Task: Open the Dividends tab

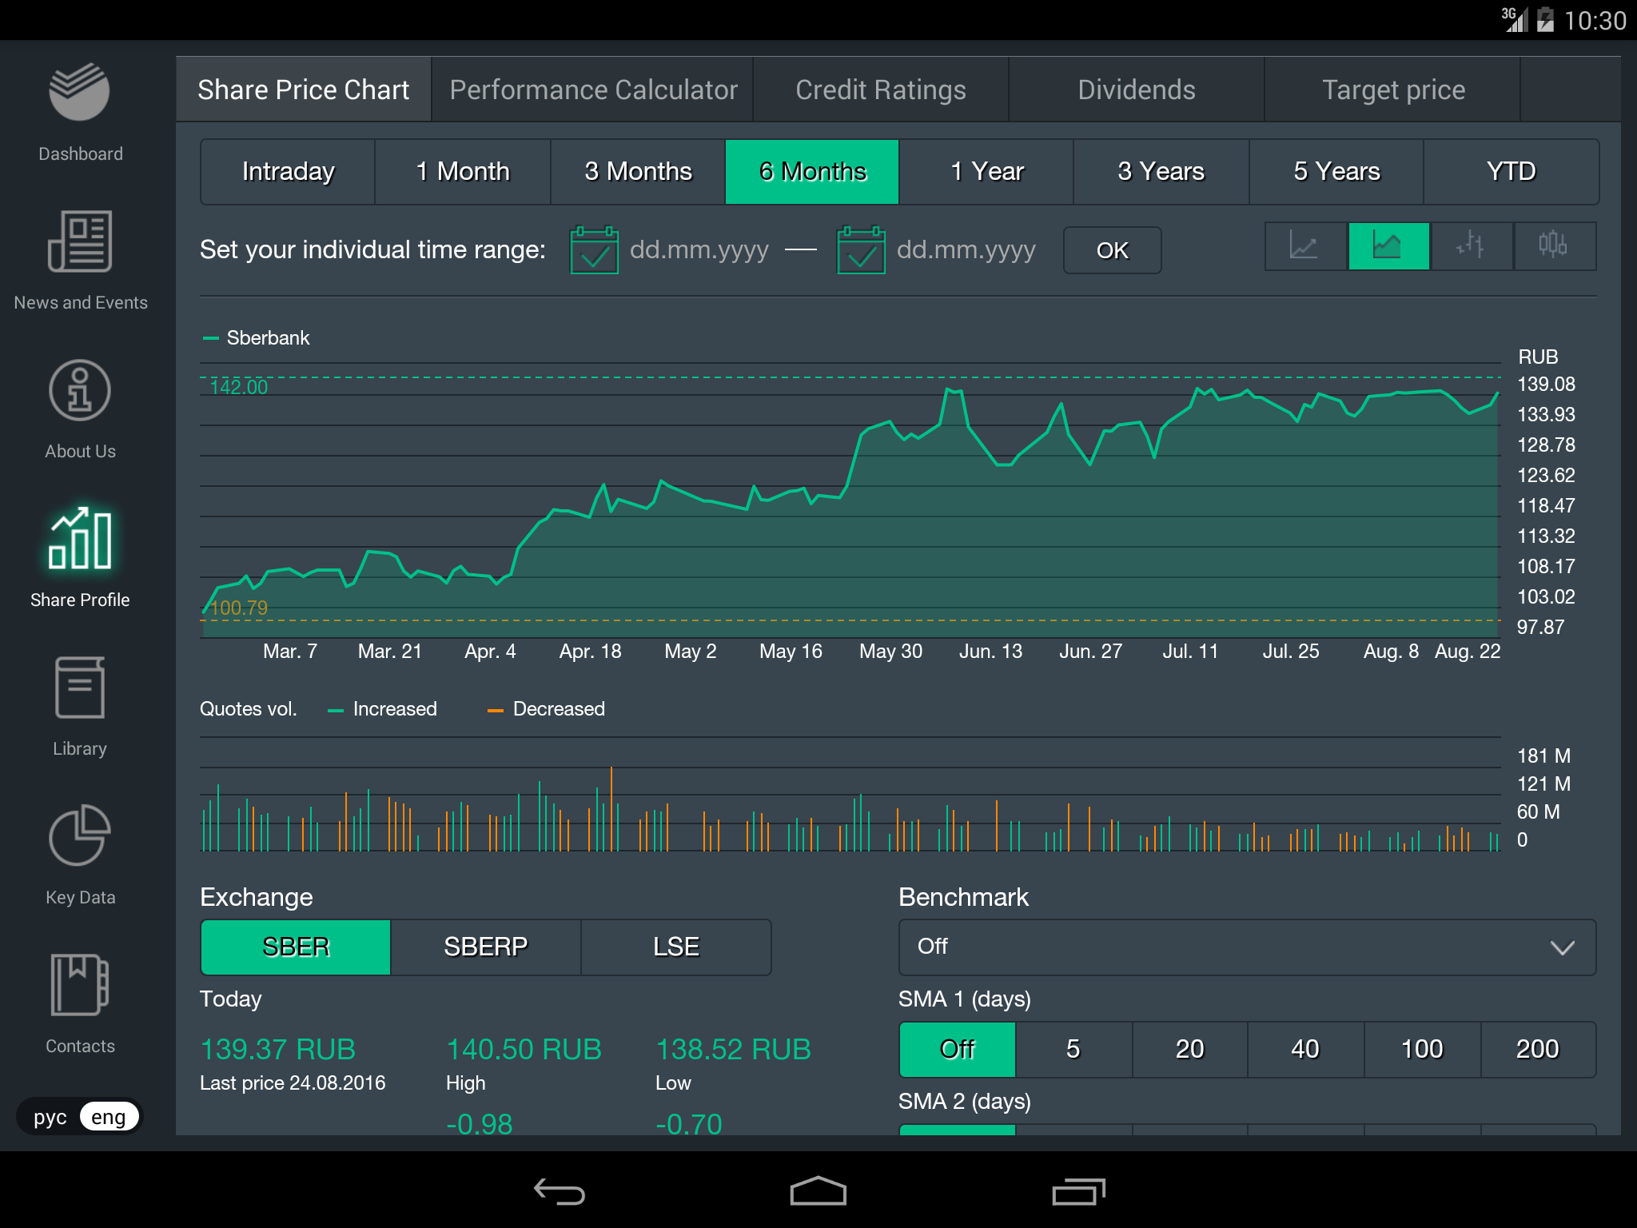Action: 1136,90
